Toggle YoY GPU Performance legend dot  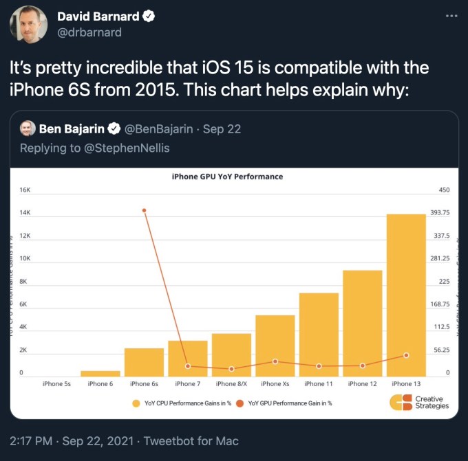(x=240, y=403)
